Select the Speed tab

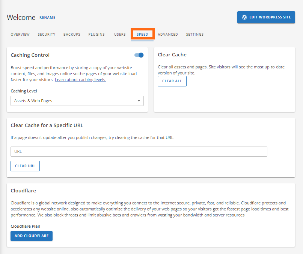(x=142, y=34)
